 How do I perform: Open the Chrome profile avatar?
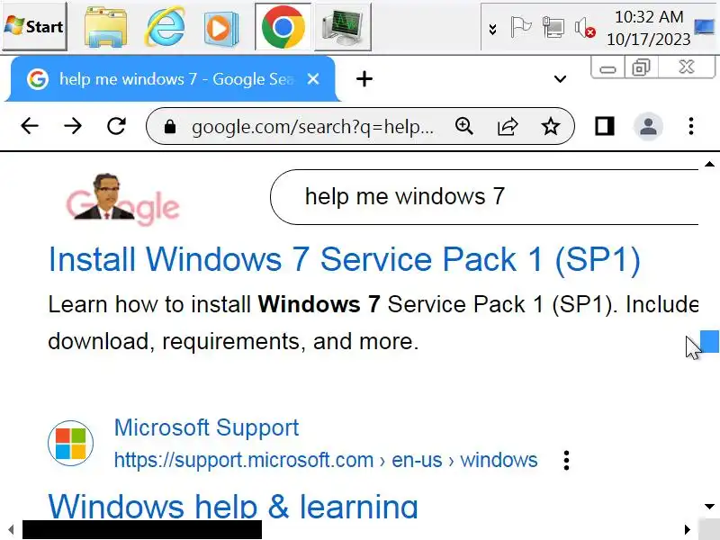pyautogui.click(x=648, y=126)
